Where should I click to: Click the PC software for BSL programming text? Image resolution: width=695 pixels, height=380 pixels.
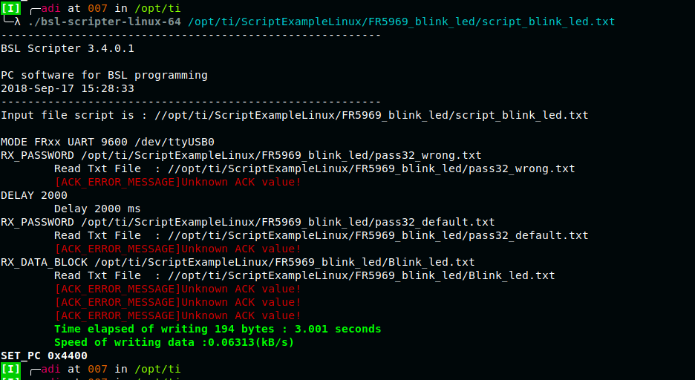(104, 75)
